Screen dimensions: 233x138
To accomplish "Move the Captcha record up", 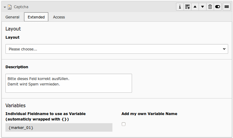I will (195, 7).
